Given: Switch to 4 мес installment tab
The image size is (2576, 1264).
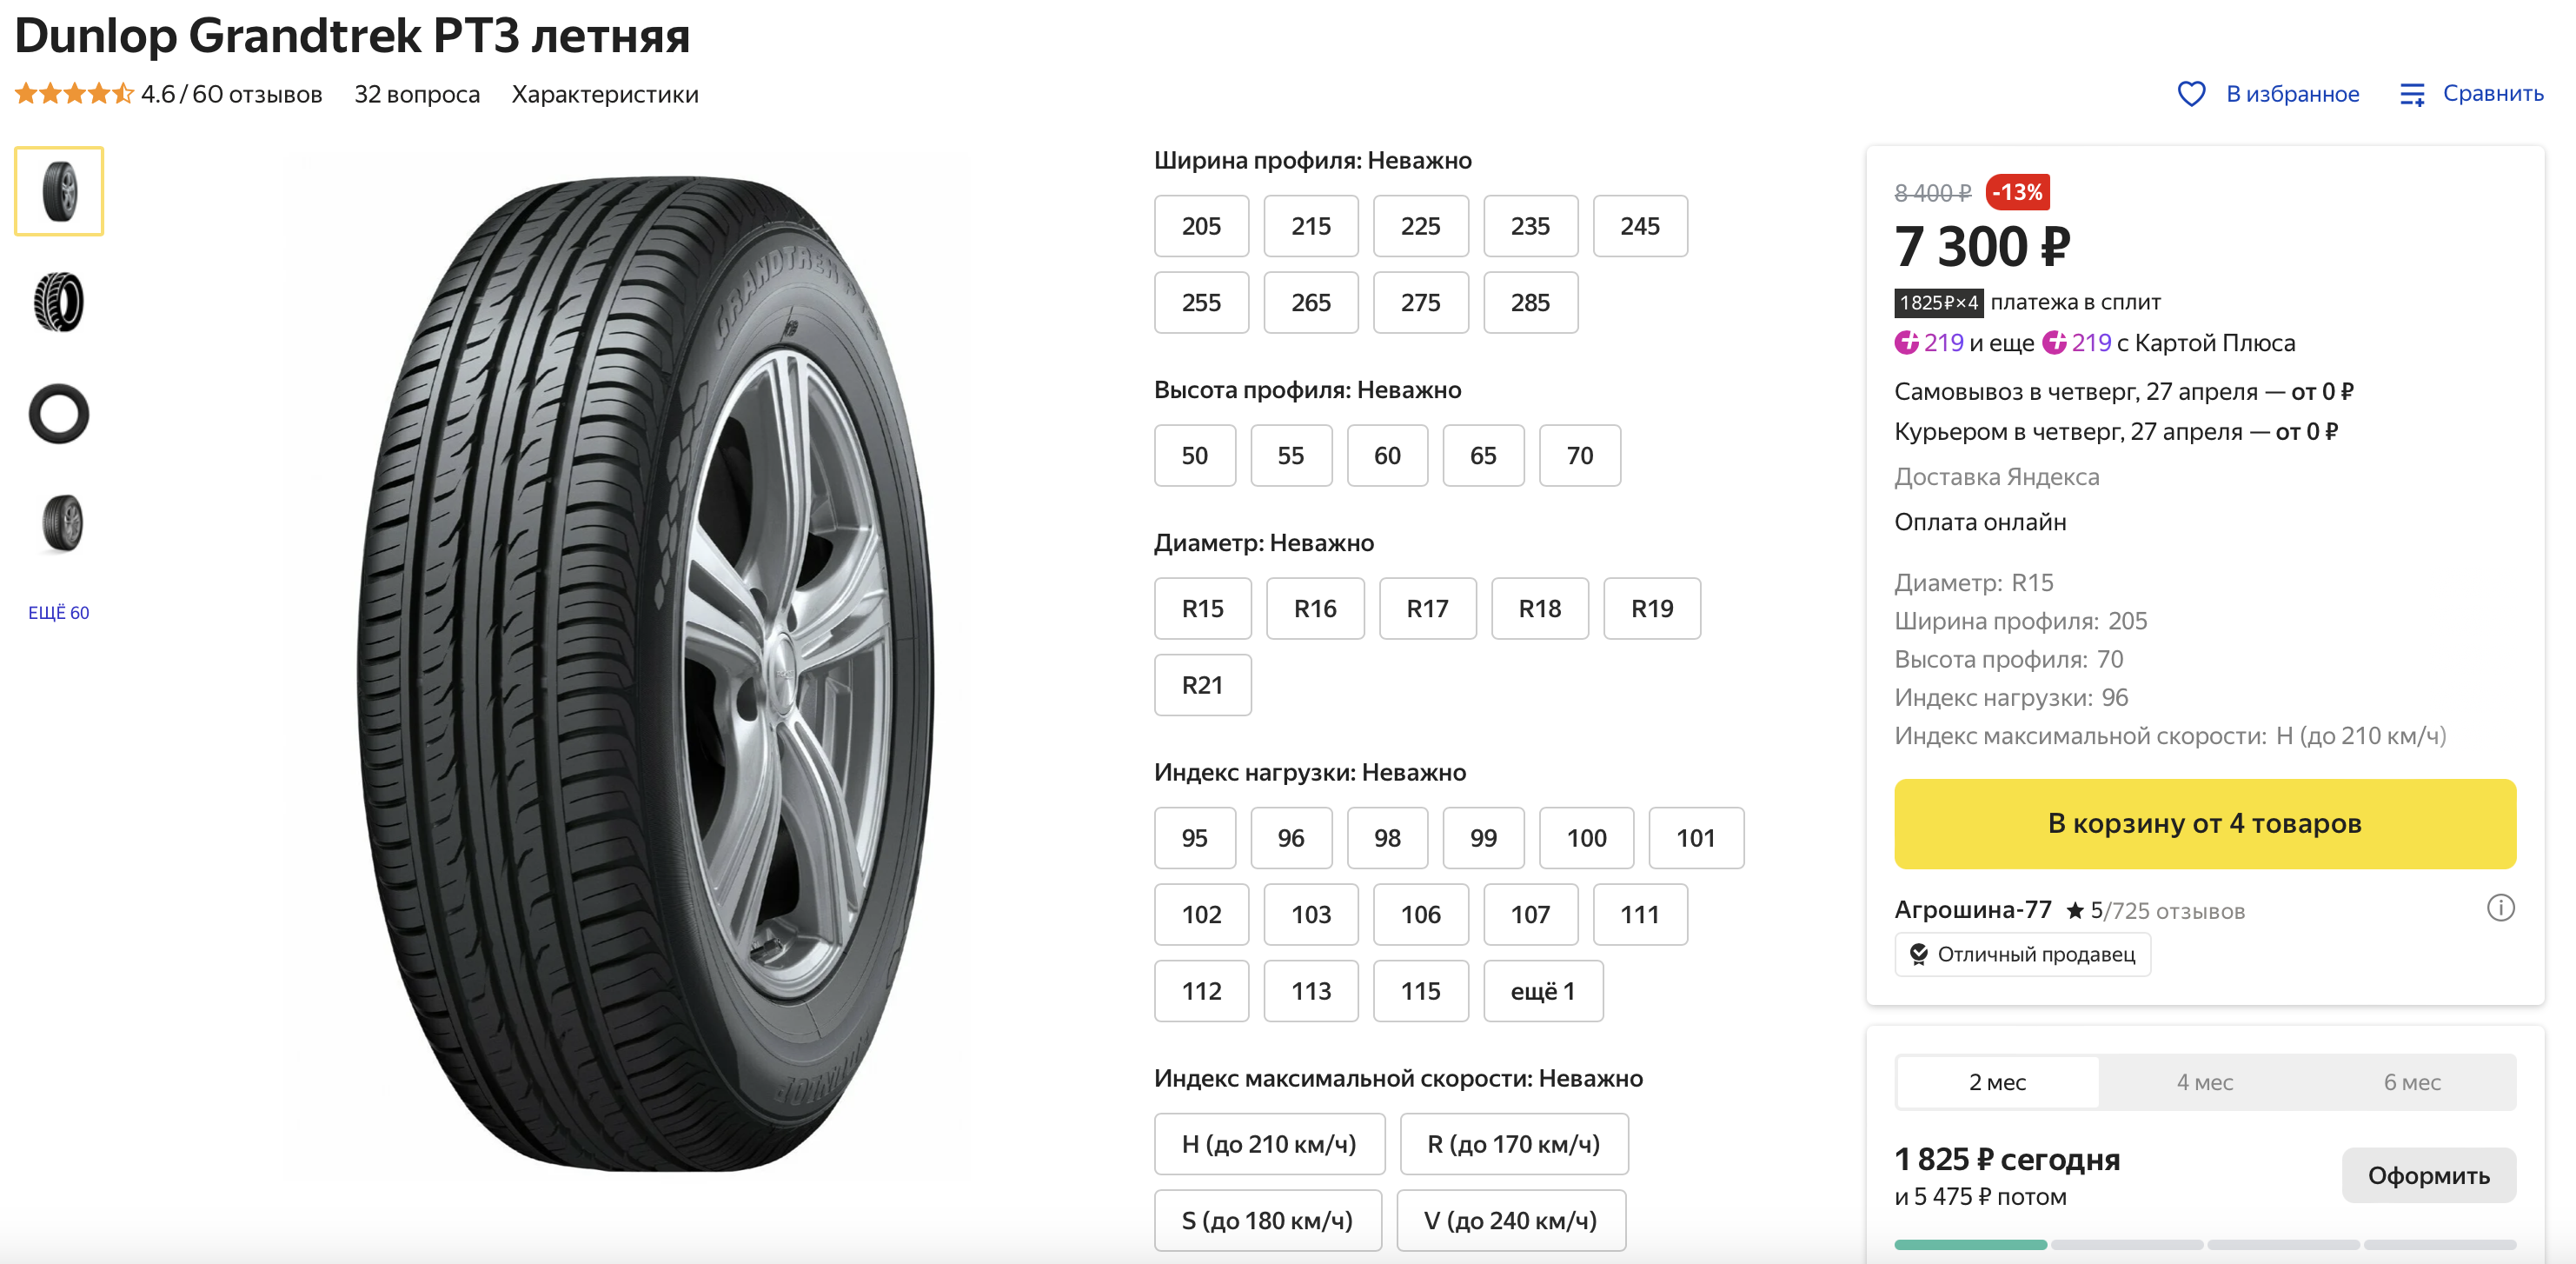Looking at the screenshot, I should click(2205, 1082).
